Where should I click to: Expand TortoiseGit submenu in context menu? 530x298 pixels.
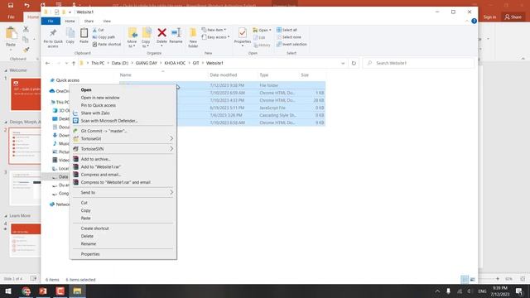171,138
